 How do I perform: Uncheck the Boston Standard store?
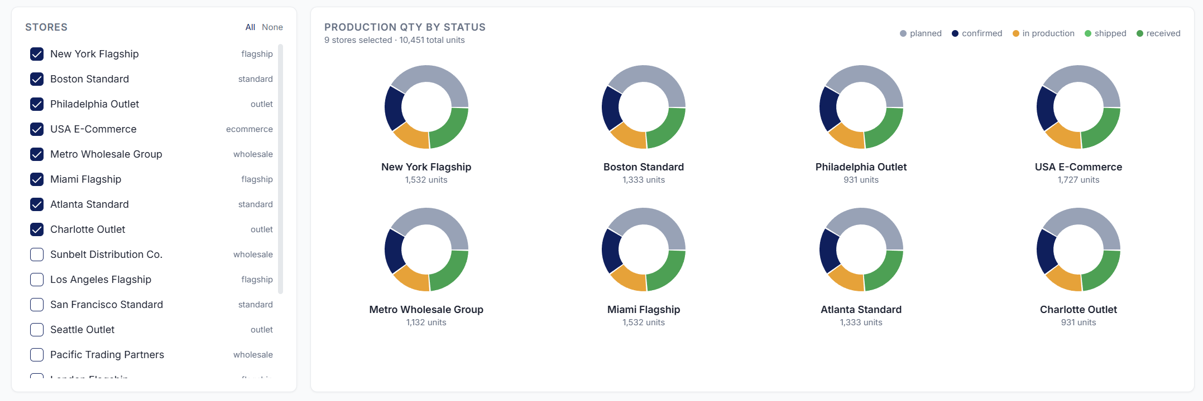(x=36, y=79)
